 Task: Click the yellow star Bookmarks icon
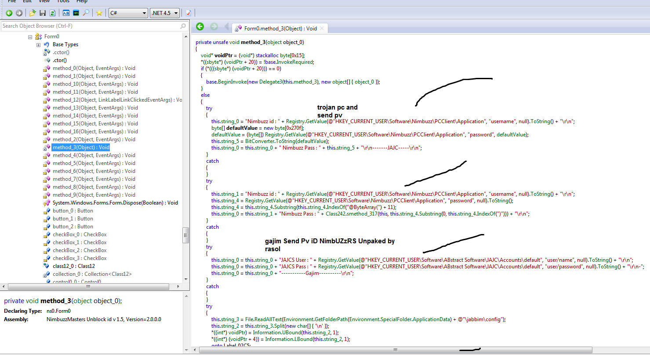[99, 13]
